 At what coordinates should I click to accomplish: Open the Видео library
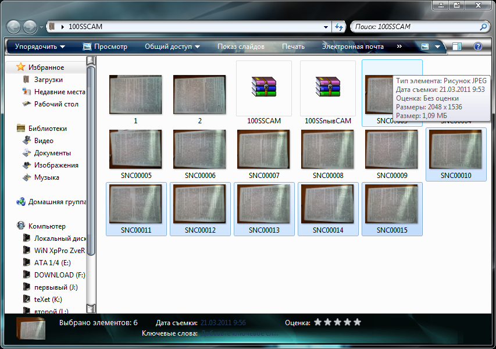click(44, 141)
